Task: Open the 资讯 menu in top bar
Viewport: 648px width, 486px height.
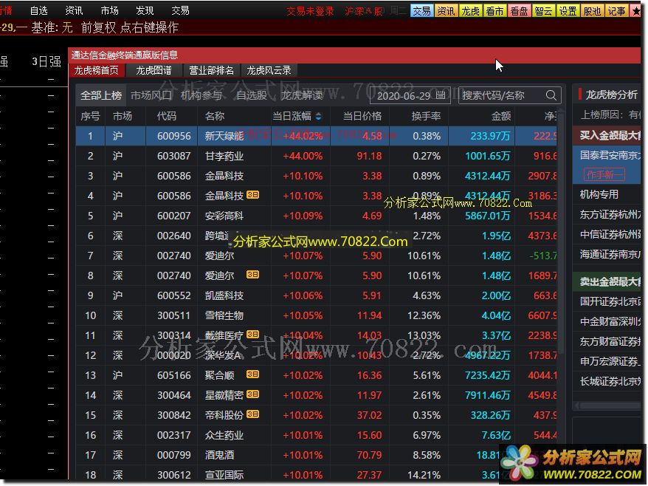Action: (74, 10)
